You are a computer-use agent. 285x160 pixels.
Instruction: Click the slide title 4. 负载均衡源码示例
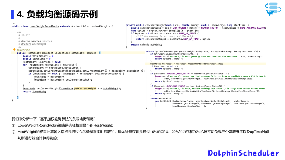point(58,14)
